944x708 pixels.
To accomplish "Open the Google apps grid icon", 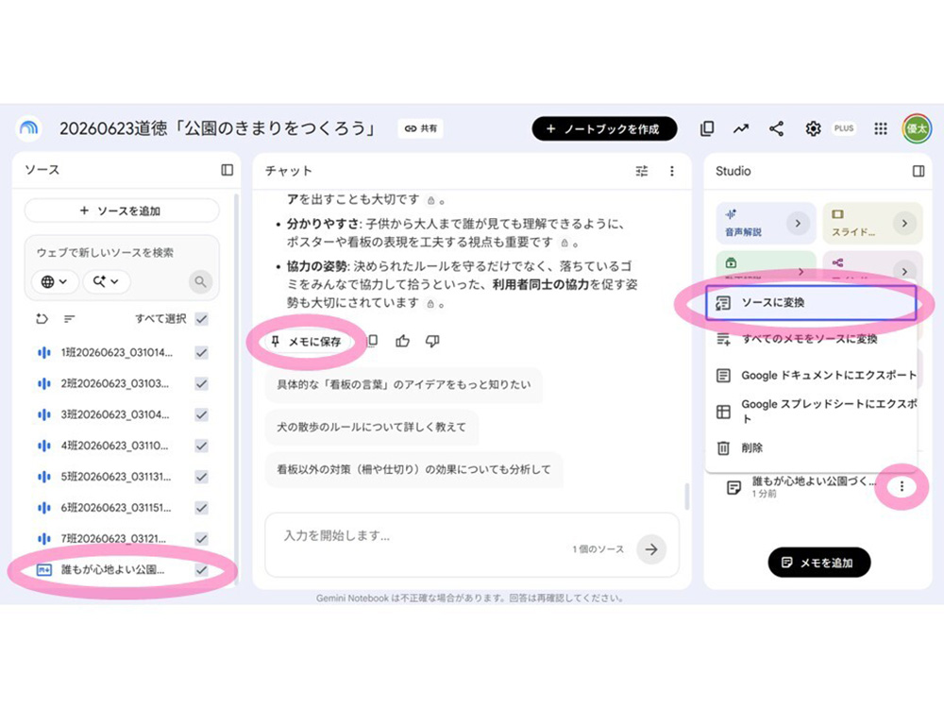I will pos(880,128).
